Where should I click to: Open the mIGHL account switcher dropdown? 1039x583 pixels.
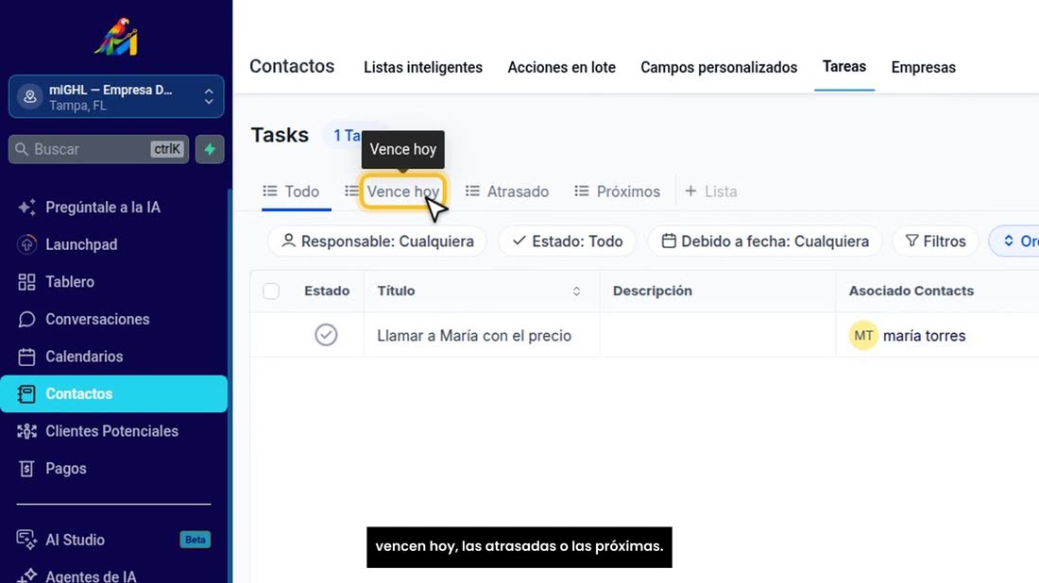116,96
